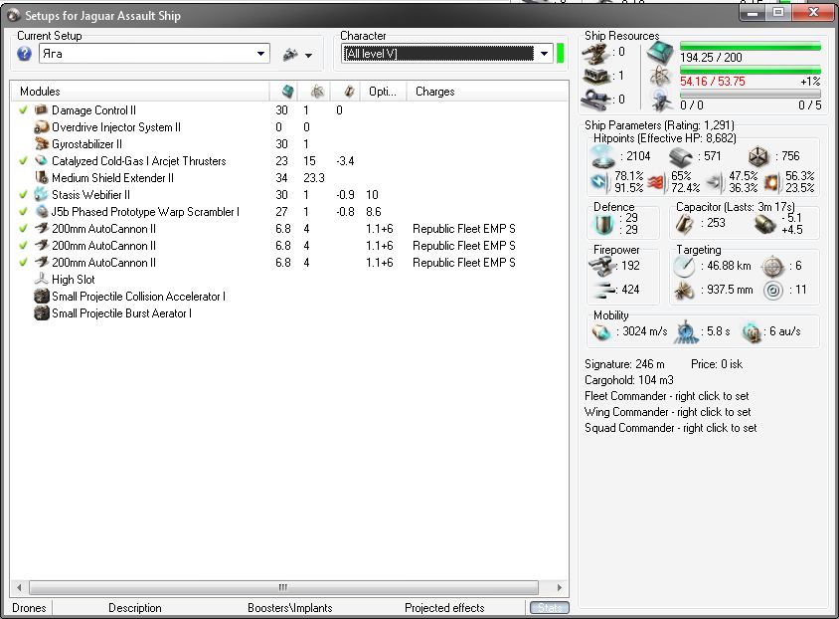Click the empty High Slot icon
Viewport: 839px width, 619px height.
pos(41,279)
